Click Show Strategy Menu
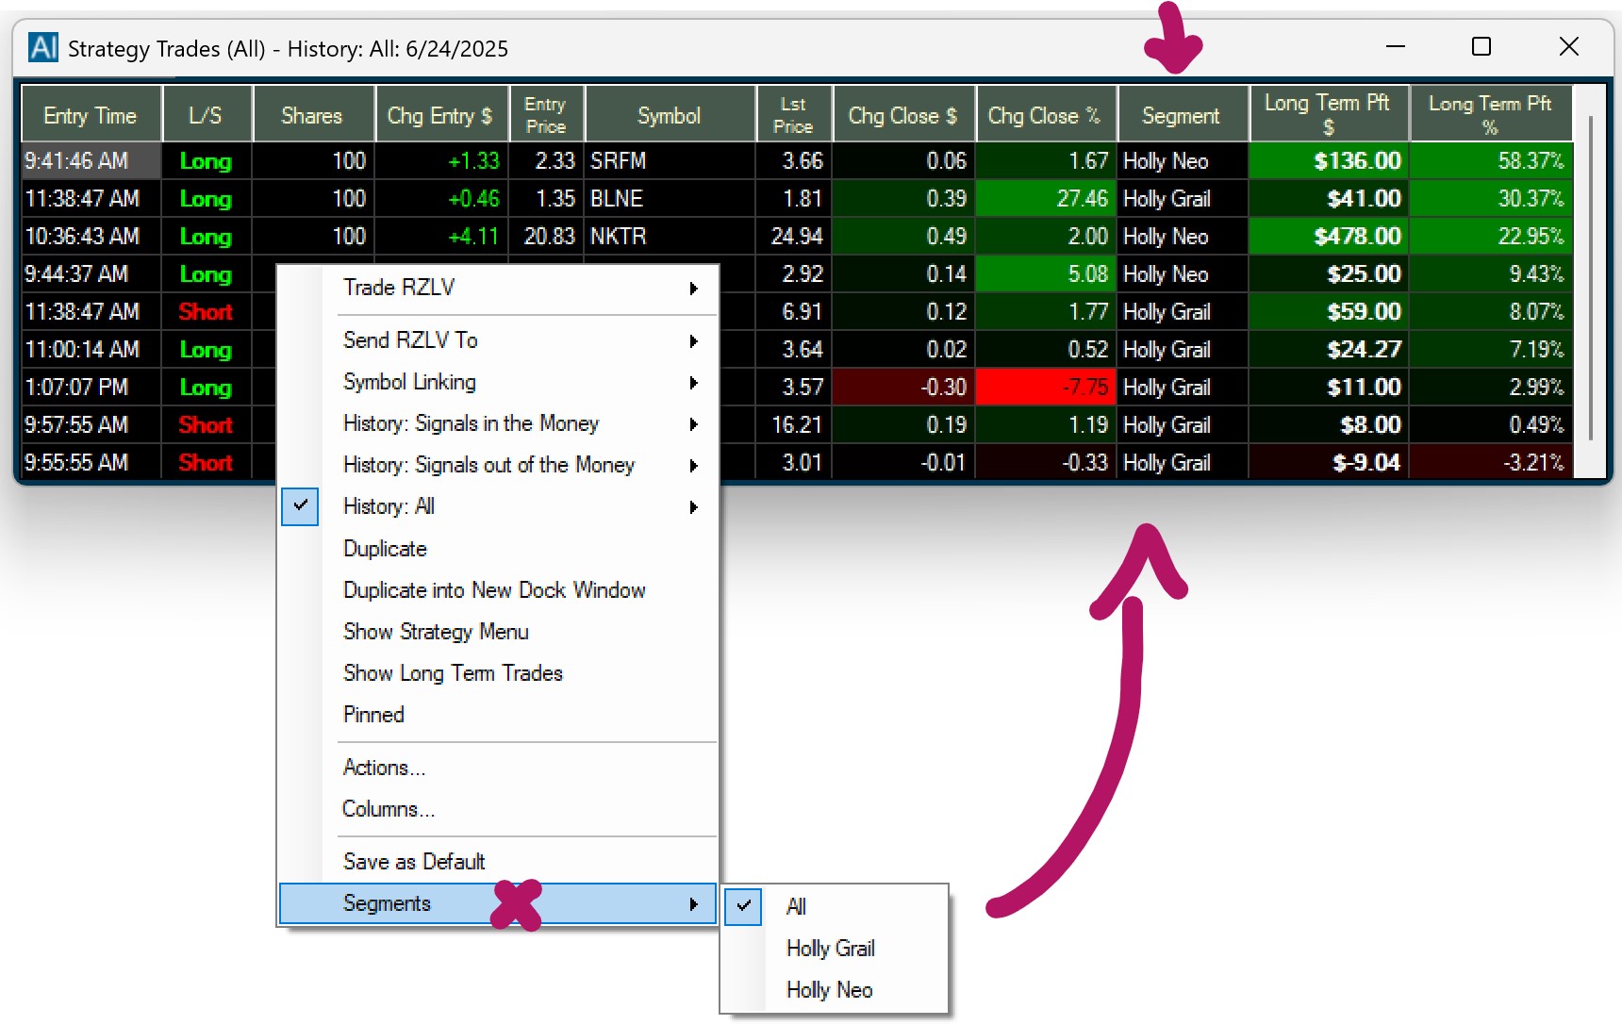Screen dimensions: 1622x1025 [x=498, y=632]
